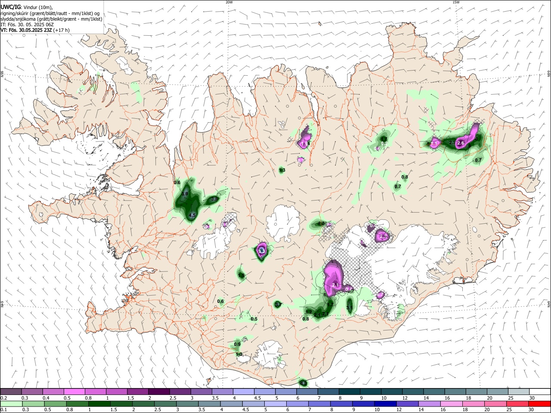The width and height of the screenshot is (551, 413).
Task: Select the light pink swatch labeled 16 in rain legend
Action: (451, 404)
